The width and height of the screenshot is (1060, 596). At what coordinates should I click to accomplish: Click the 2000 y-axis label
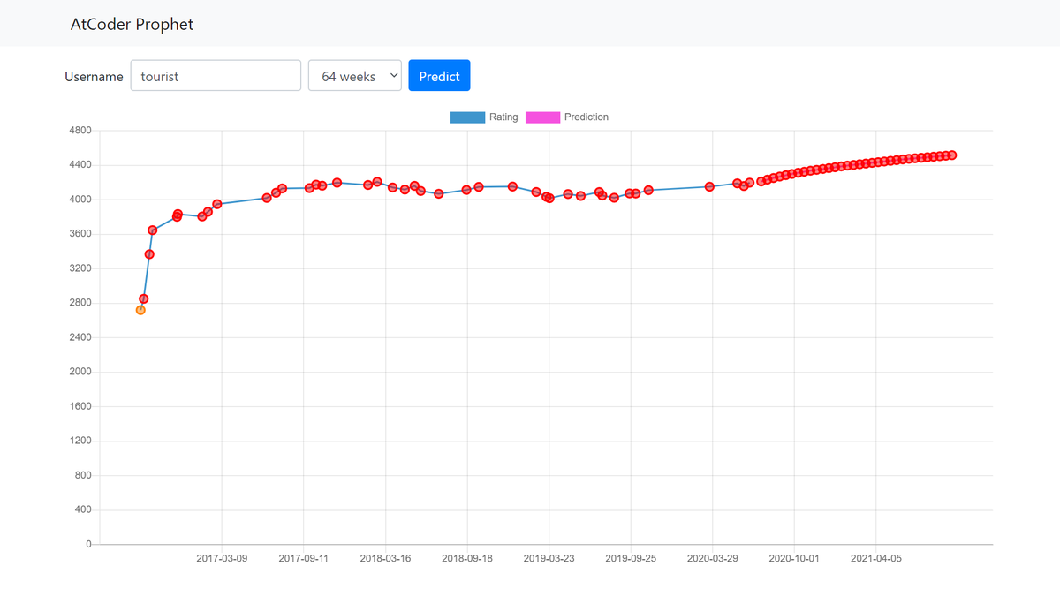click(80, 372)
